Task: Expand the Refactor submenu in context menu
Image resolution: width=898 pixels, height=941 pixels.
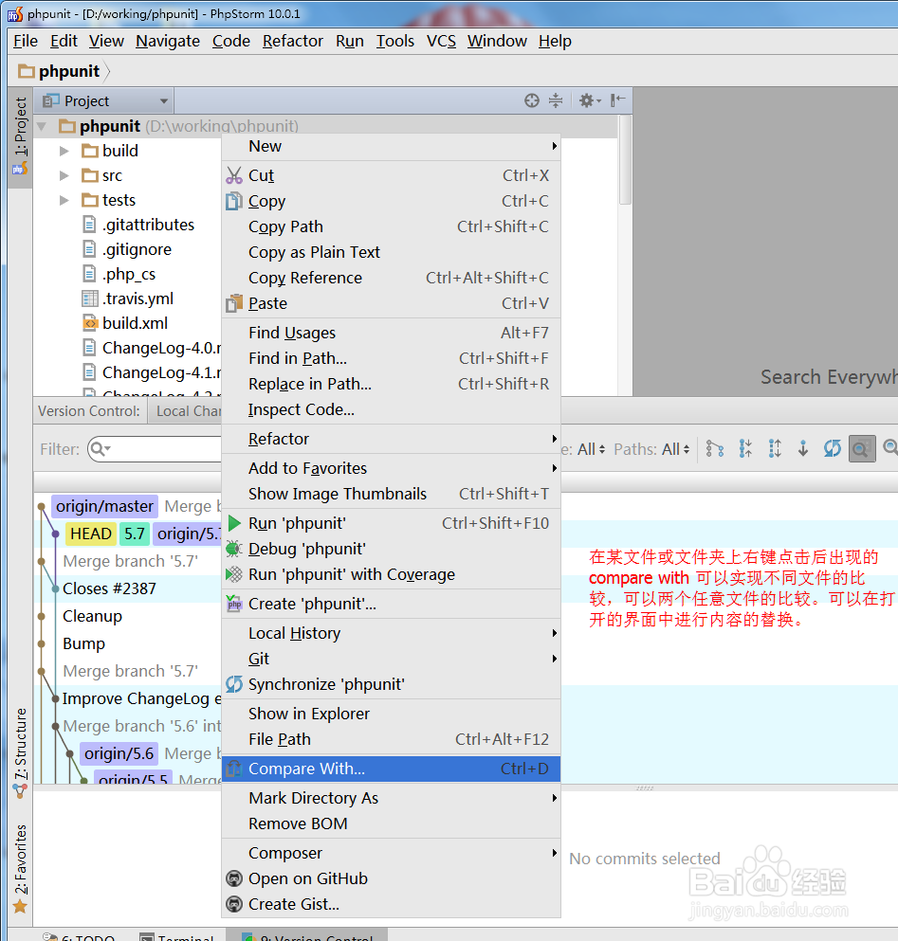Action: coord(391,439)
